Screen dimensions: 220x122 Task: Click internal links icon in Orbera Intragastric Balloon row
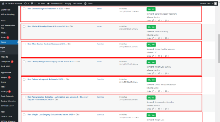(x=153, y=91)
